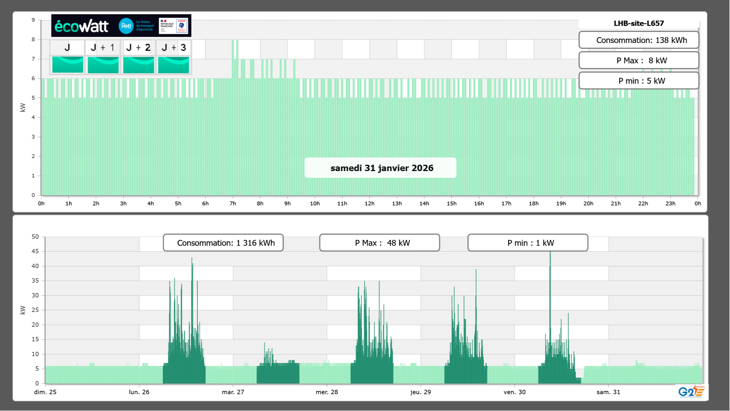Click the P min : 5 kW box
Screen dimensions: 730x411
[639, 81]
